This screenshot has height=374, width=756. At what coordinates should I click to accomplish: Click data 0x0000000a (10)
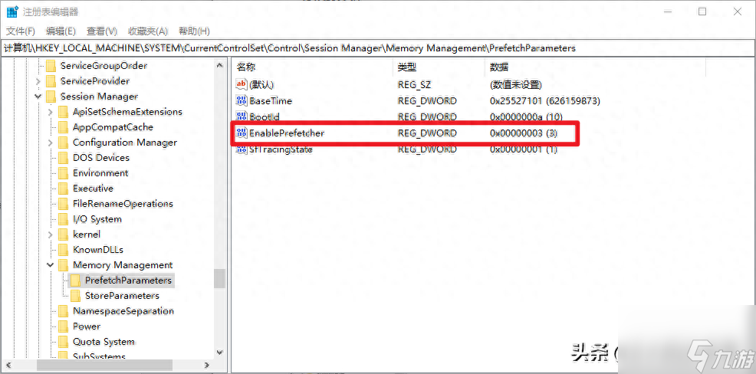[x=526, y=116]
